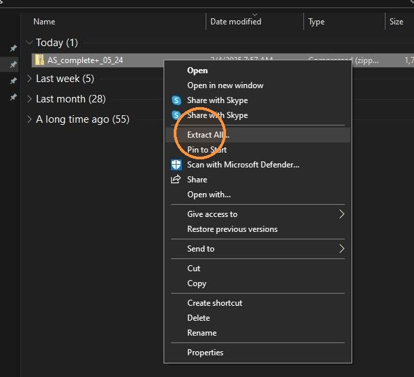414x377 pixels.
Task: Expand the A long time ago (55) group
Action: [x=29, y=119]
